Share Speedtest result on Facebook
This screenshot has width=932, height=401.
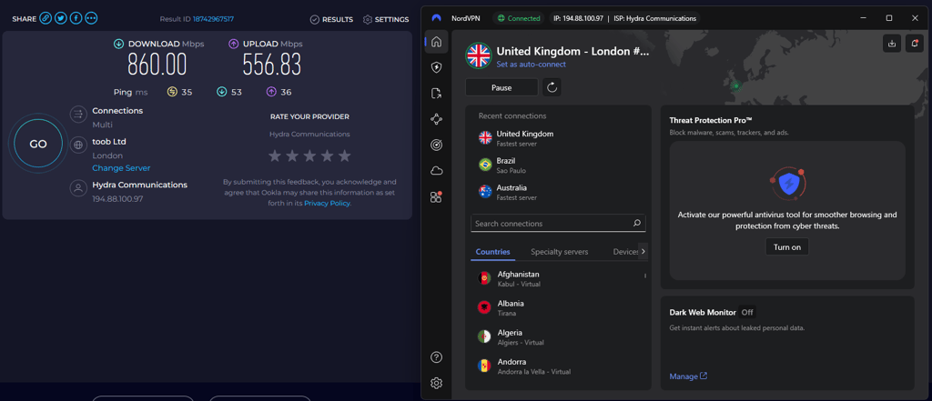(76, 18)
